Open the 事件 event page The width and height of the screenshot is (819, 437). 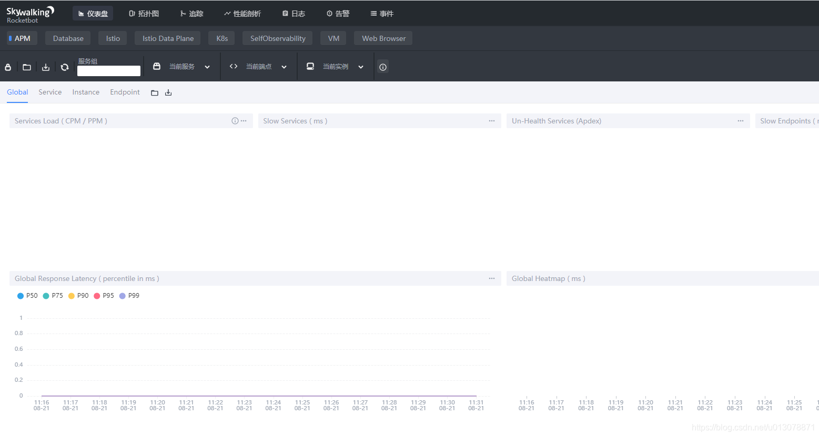382,14
